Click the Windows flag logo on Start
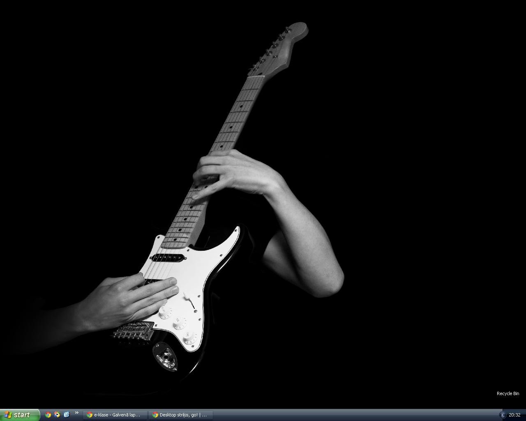The height and width of the screenshot is (421, 526). click(x=8, y=415)
